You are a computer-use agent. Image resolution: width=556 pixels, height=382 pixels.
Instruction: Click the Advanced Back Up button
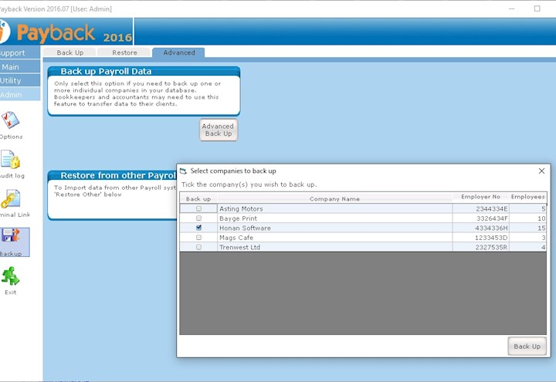click(218, 130)
